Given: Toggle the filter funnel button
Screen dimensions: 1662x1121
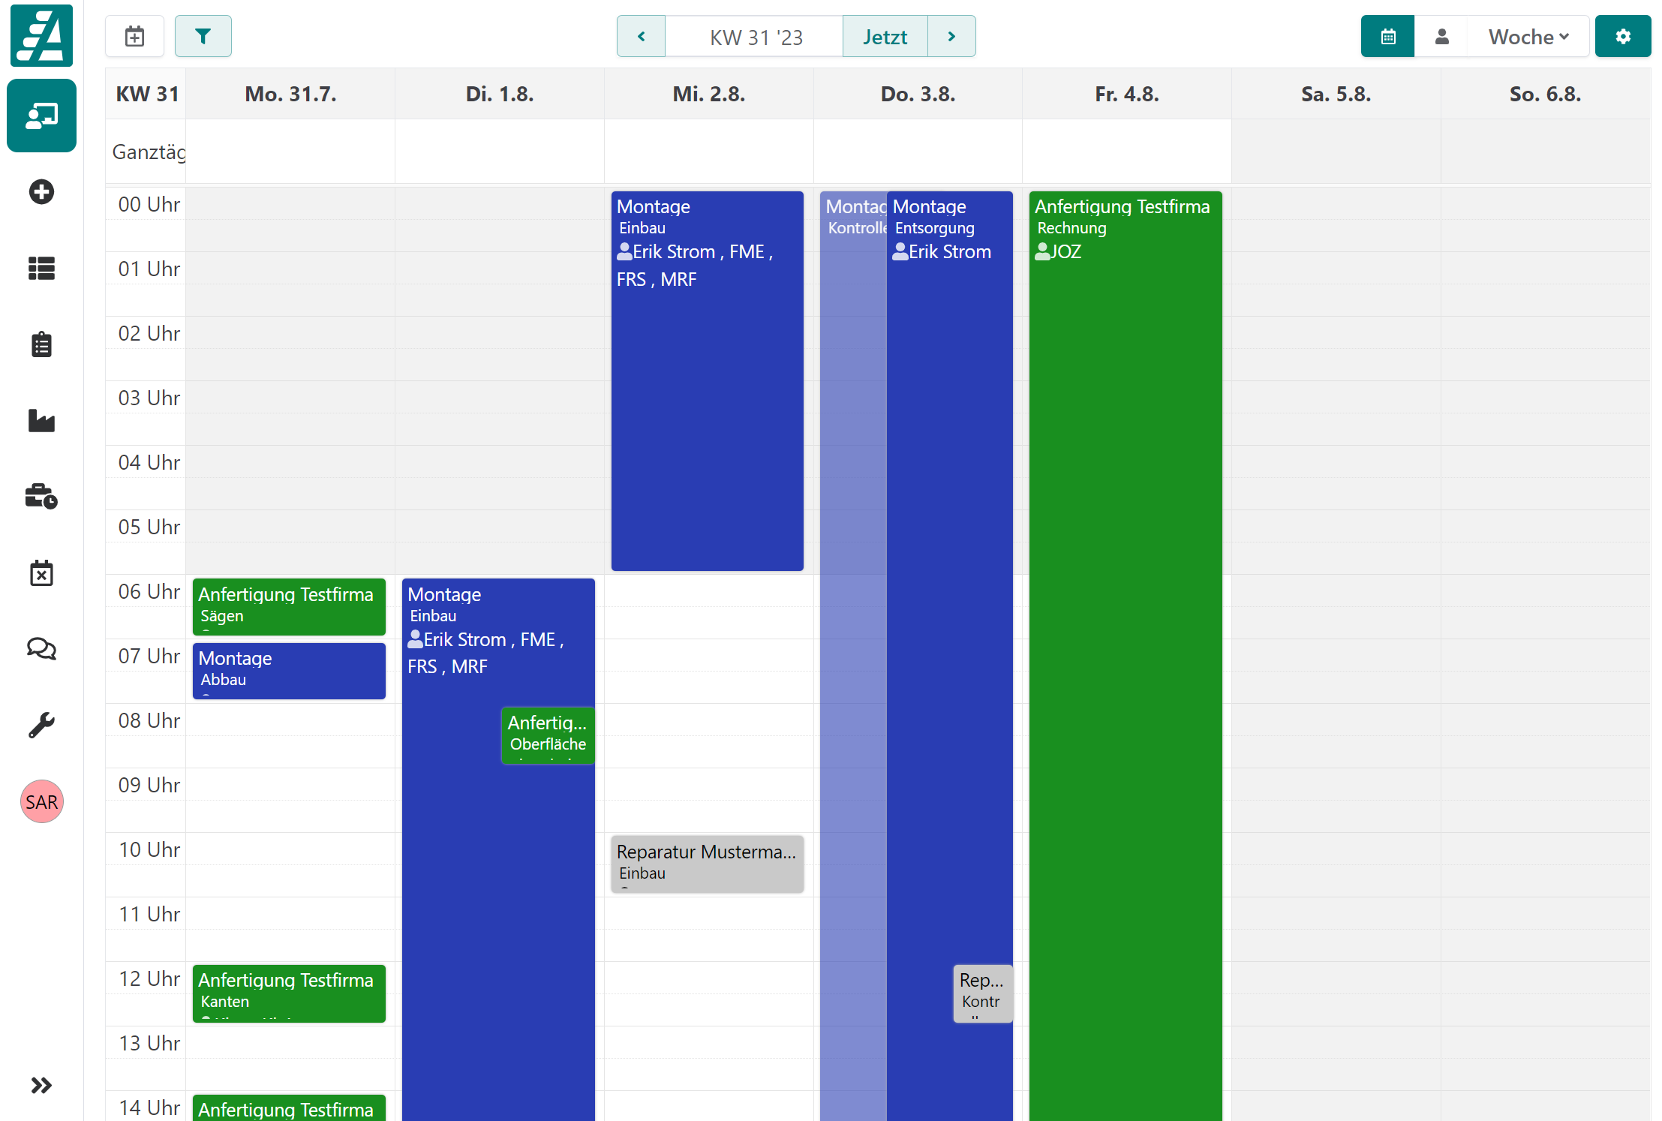Looking at the screenshot, I should point(203,36).
